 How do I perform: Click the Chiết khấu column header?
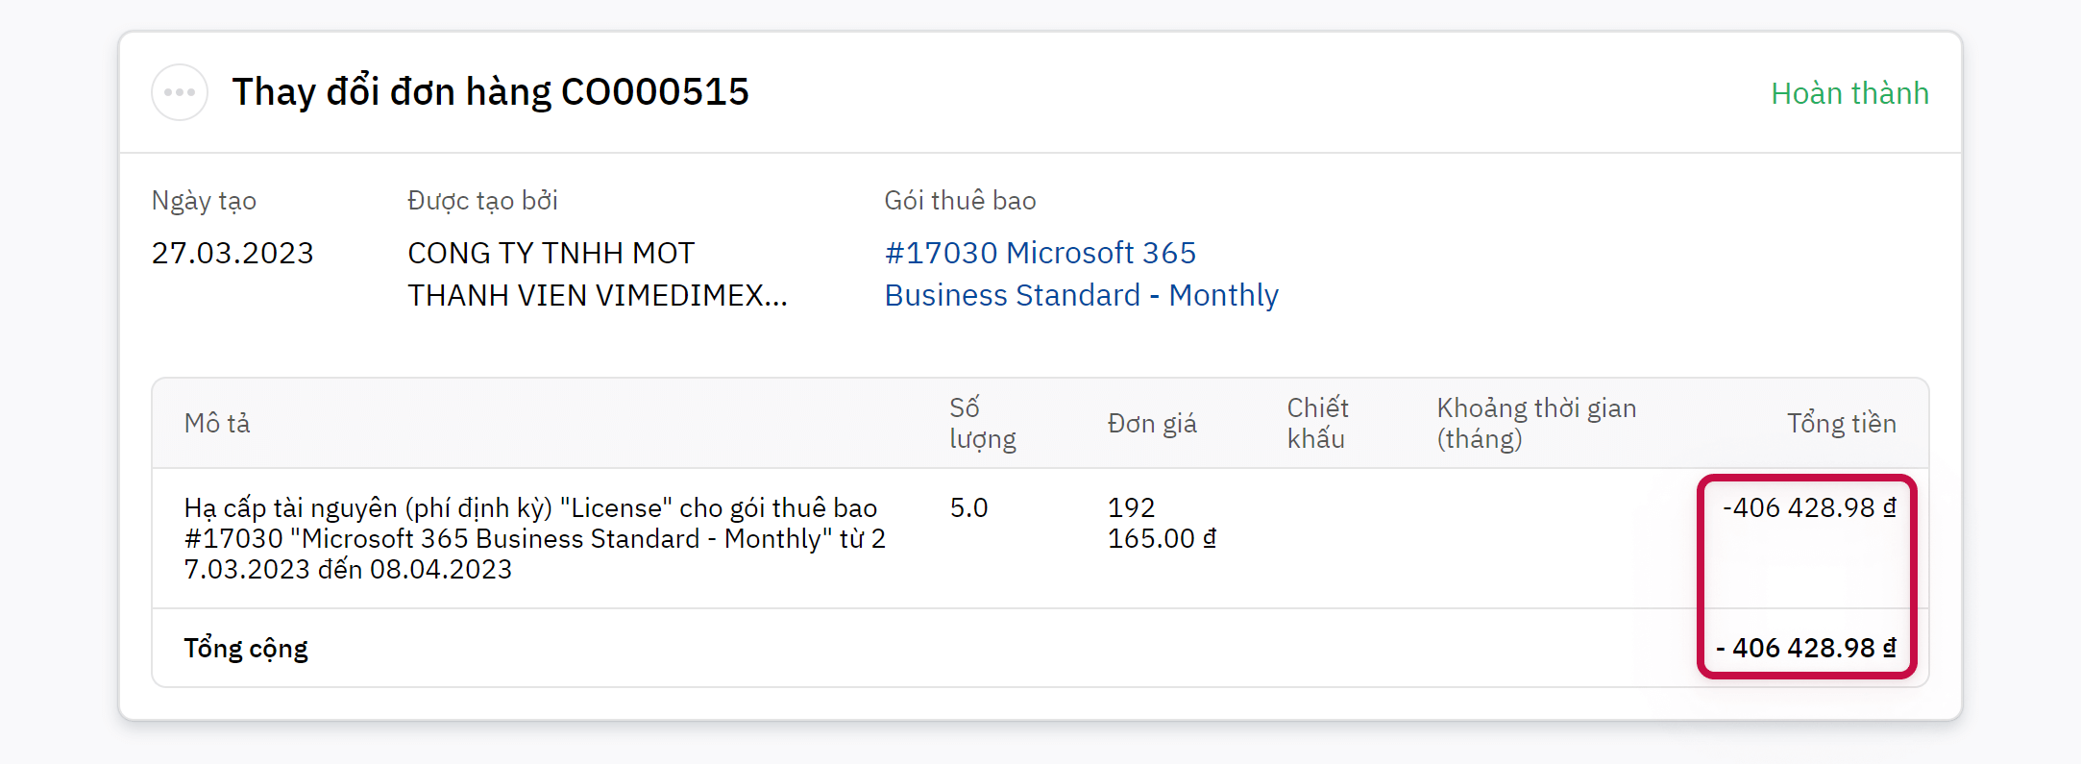pyautogui.click(x=1317, y=424)
